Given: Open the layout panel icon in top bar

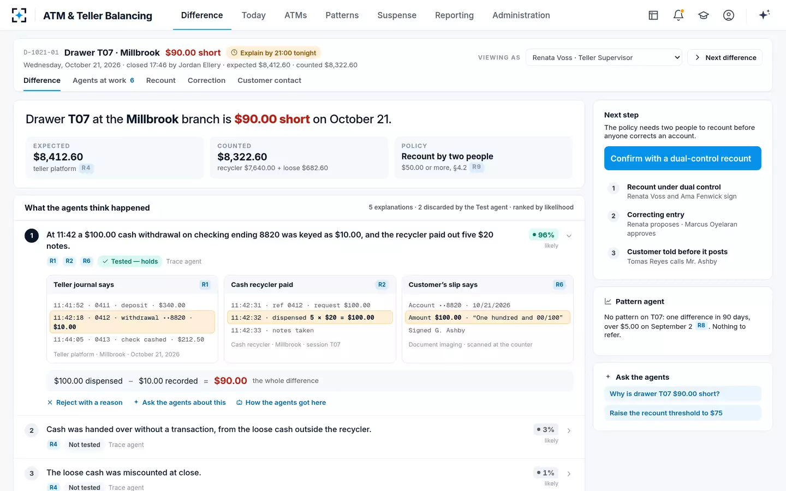Looking at the screenshot, I should (653, 15).
